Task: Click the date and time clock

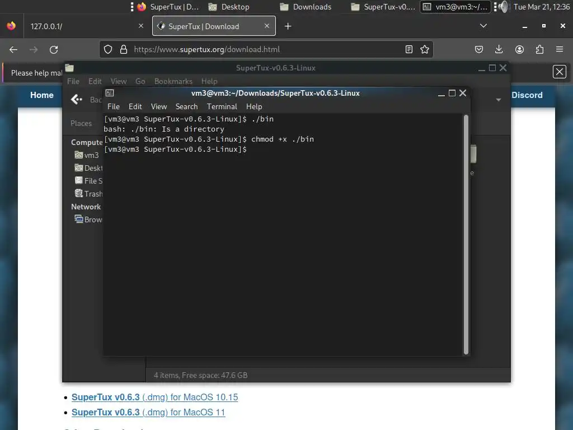Action: pos(542,7)
